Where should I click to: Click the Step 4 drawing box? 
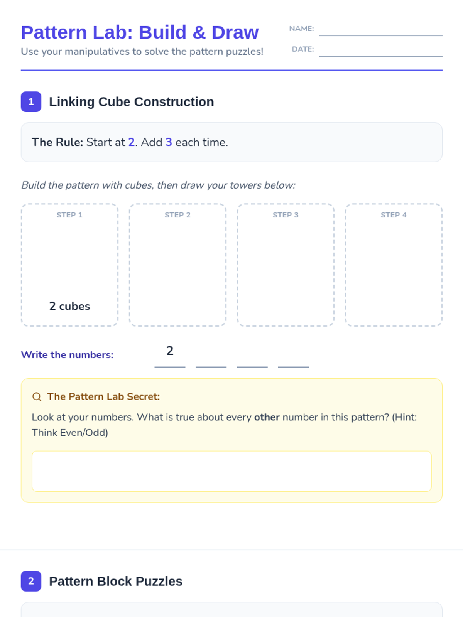[x=394, y=265]
